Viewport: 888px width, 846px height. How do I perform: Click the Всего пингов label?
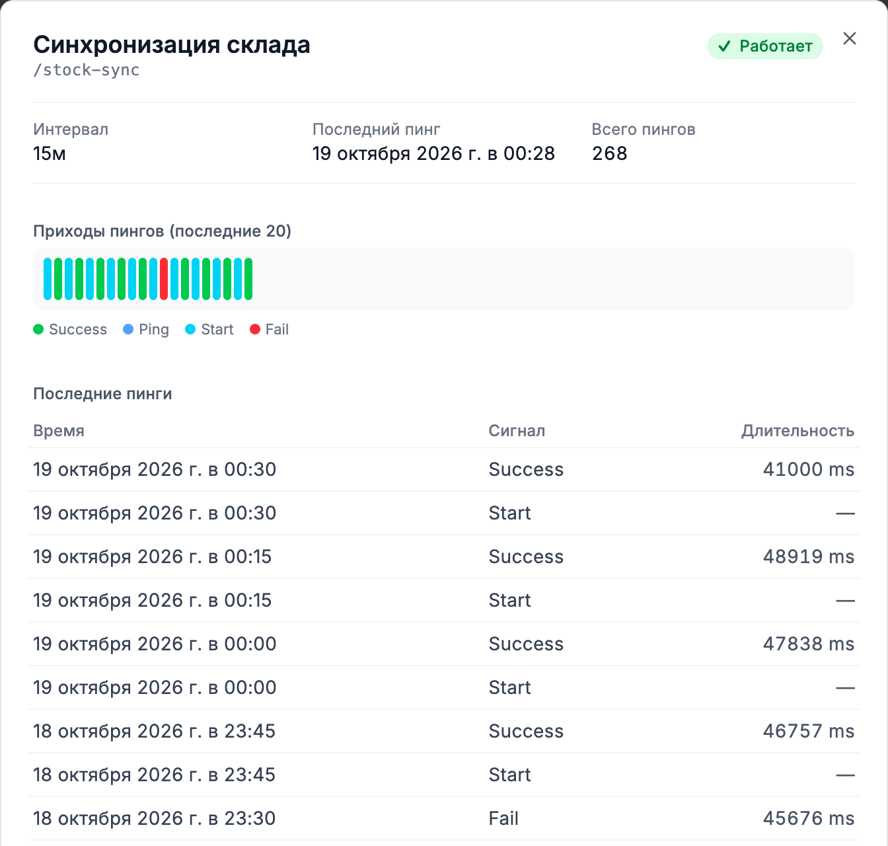coord(644,130)
